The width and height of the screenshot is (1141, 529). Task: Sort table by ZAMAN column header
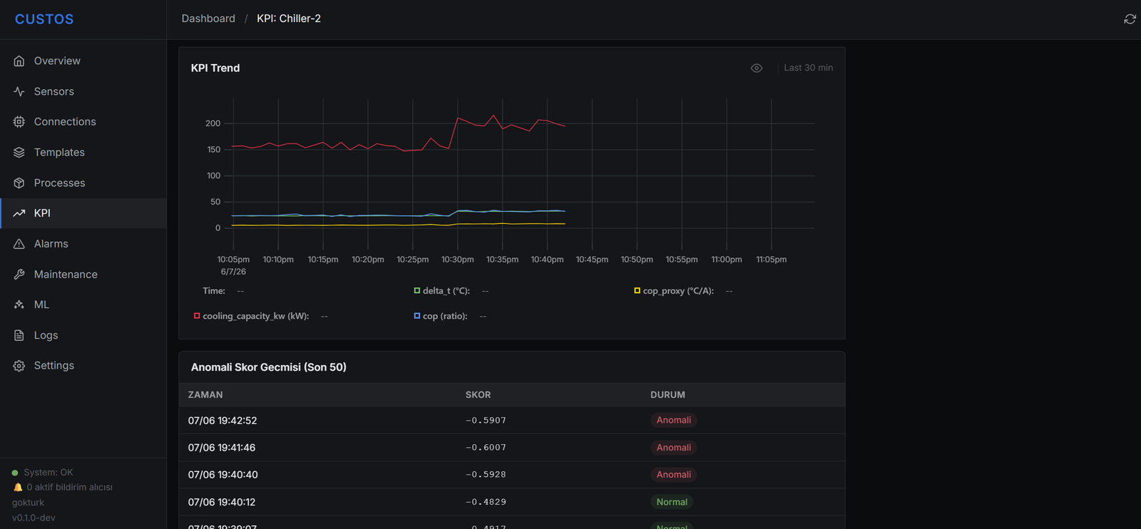205,395
